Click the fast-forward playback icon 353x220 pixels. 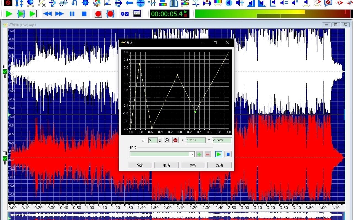pyautogui.click(x=59, y=14)
